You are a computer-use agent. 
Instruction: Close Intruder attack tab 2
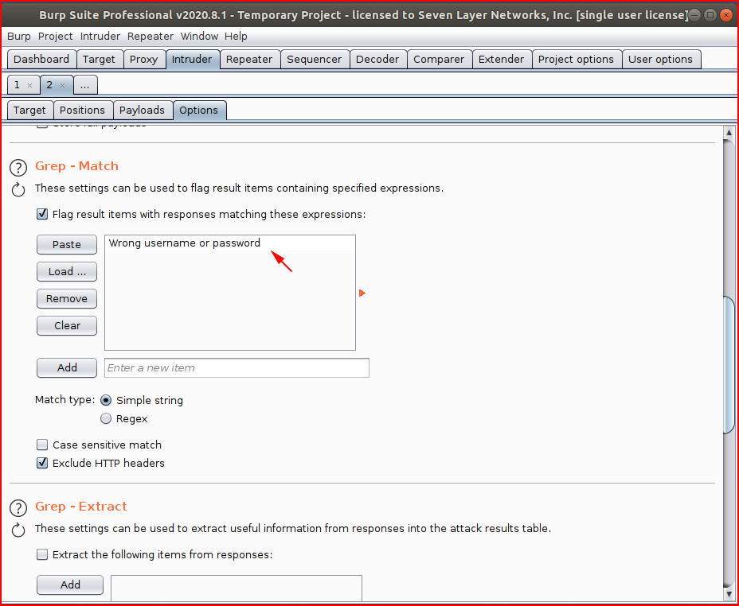[x=62, y=85]
